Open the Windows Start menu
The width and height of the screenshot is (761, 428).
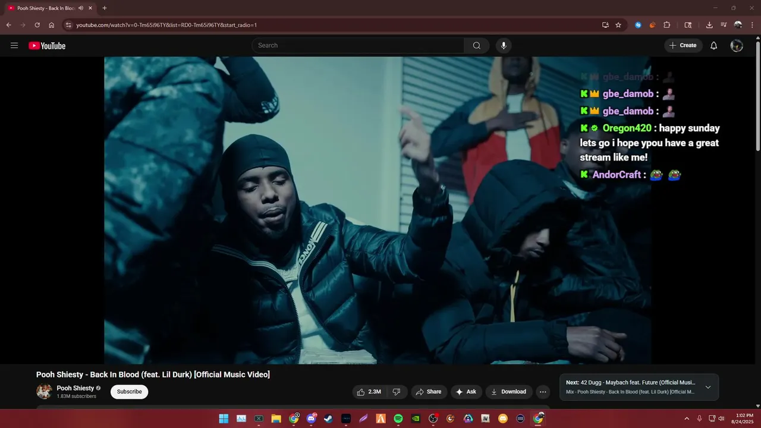(x=224, y=418)
